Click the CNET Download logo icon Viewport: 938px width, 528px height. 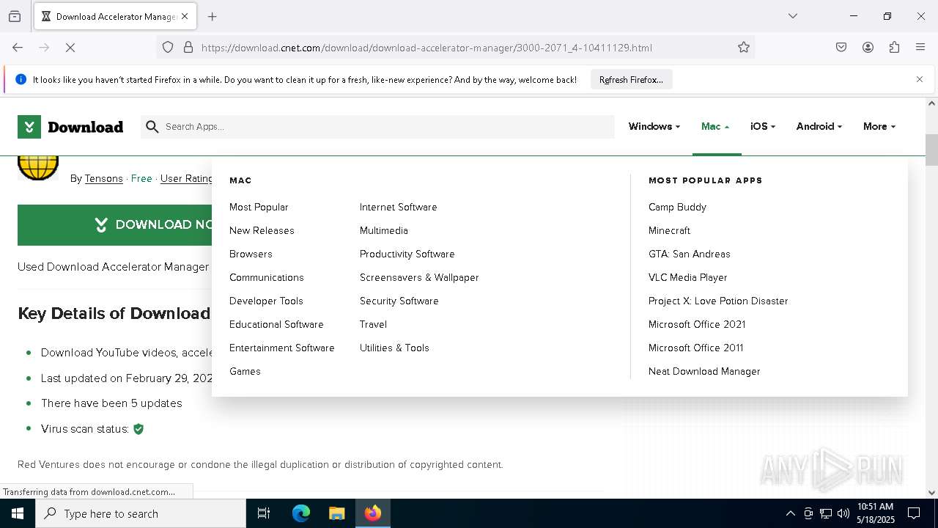click(29, 127)
